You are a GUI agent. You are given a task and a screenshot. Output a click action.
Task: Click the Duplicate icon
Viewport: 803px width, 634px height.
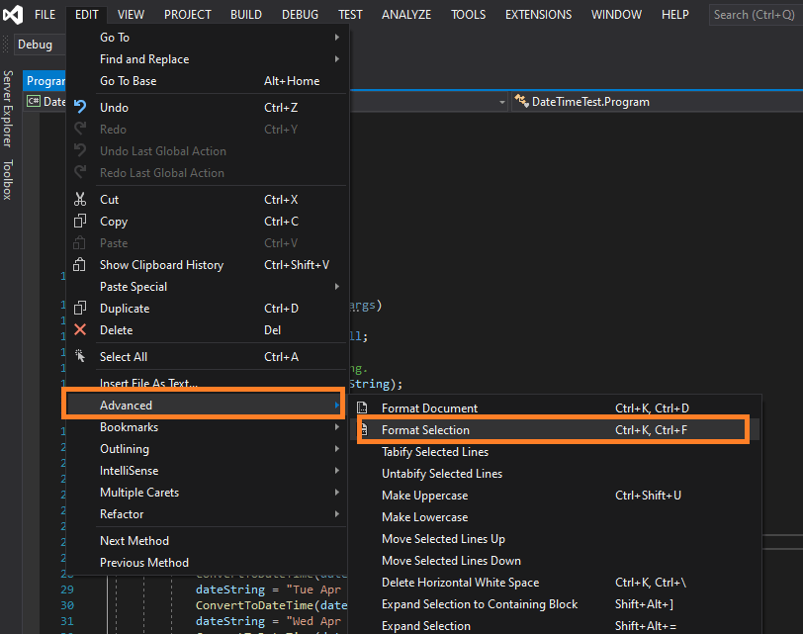click(x=80, y=308)
